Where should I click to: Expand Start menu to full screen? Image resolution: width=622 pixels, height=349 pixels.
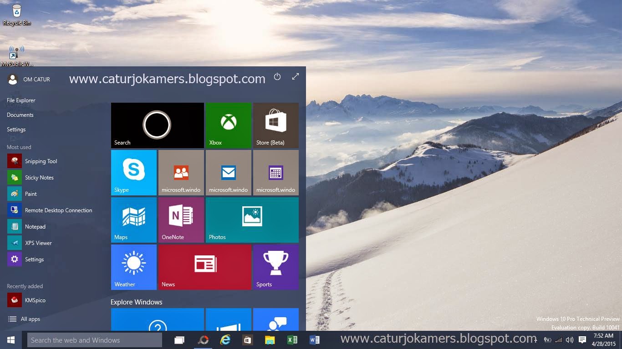pos(296,77)
